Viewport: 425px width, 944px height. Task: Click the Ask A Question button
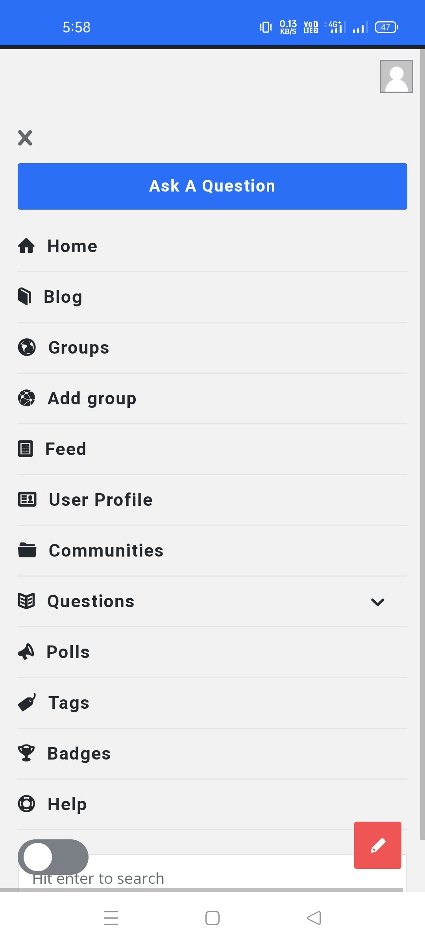[213, 186]
